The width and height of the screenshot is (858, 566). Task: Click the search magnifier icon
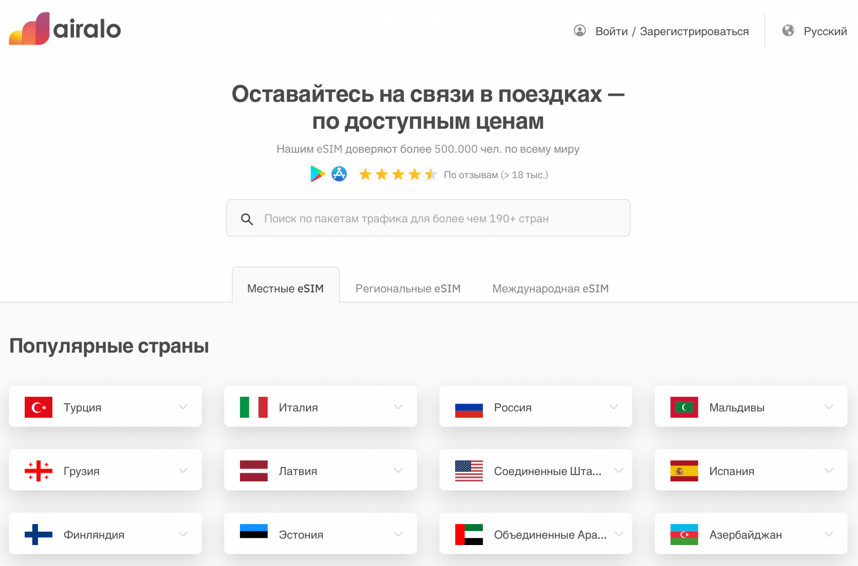pos(247,219)
